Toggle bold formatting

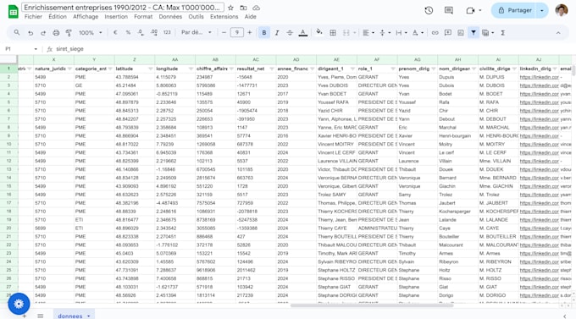(263, 33)
